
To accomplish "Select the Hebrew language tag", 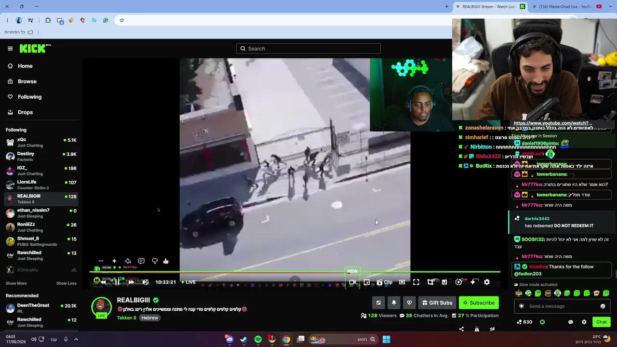I will tap(149, 318).
